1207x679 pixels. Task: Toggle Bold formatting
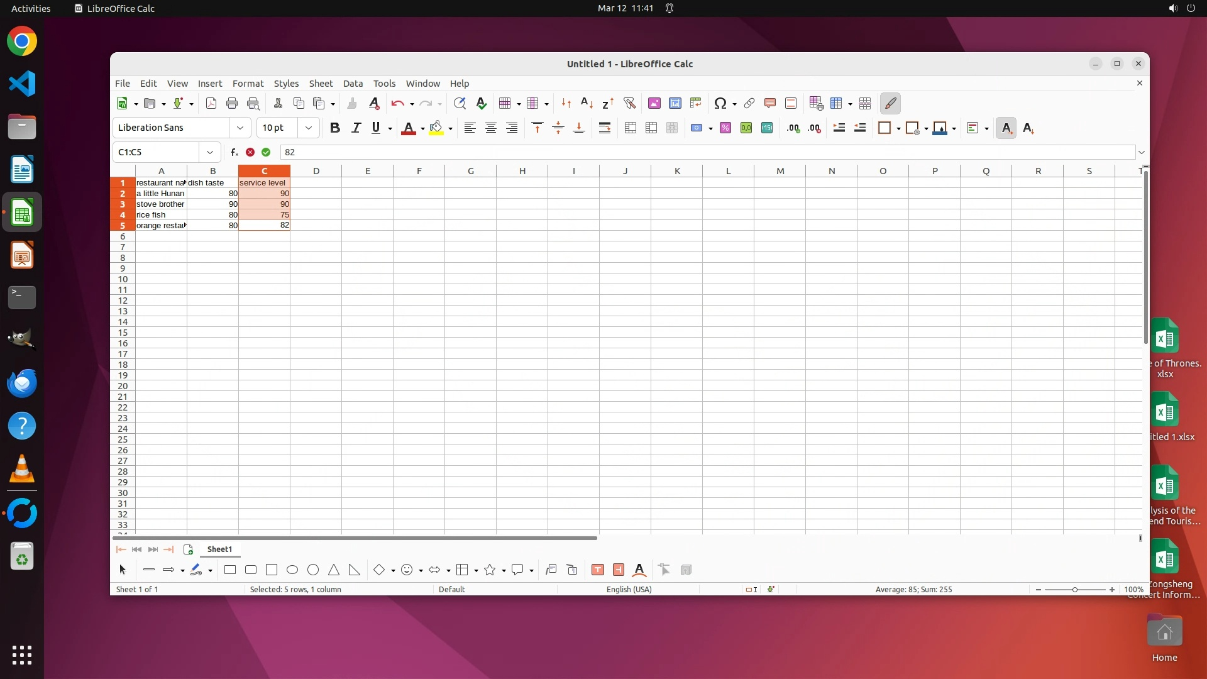[335, 128]
